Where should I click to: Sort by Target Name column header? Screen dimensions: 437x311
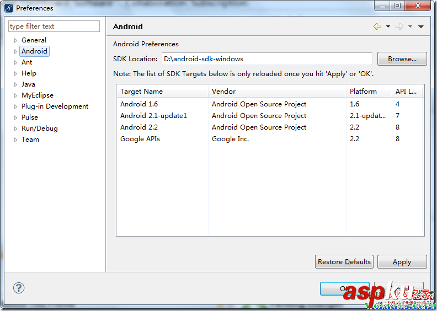pyautogui.click(x=162, y=92)
